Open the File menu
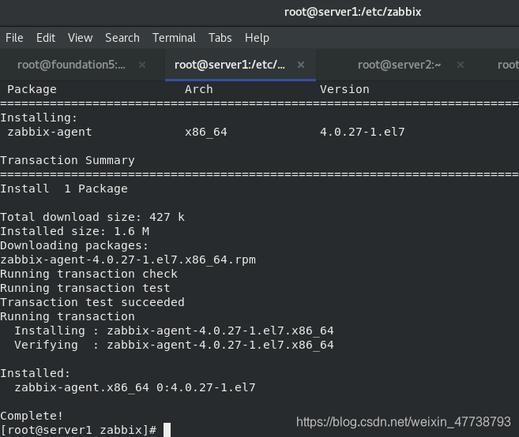519x437 pixels. point(14,38)
